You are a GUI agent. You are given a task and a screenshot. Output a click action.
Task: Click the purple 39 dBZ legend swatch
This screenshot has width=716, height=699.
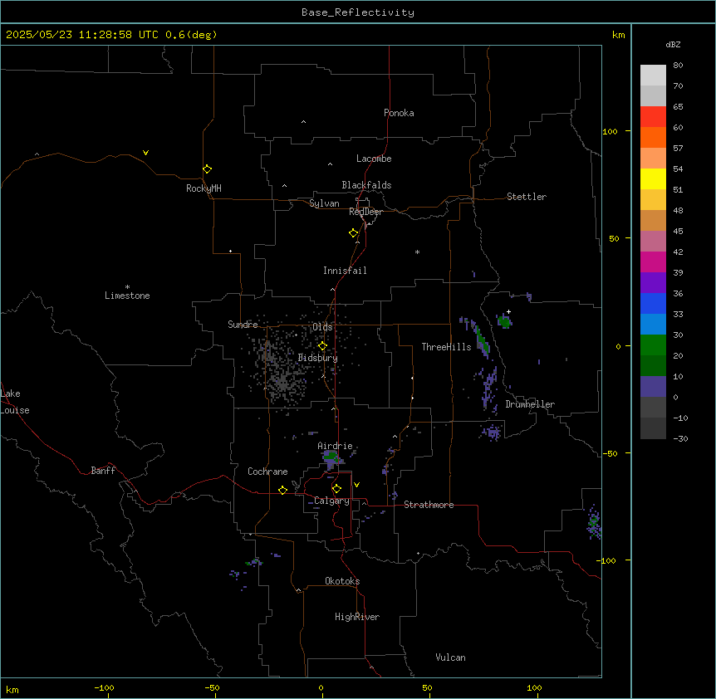point(653,282)
